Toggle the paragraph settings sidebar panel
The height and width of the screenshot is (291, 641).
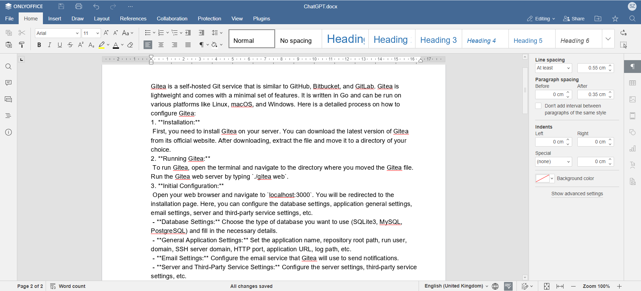633,67
